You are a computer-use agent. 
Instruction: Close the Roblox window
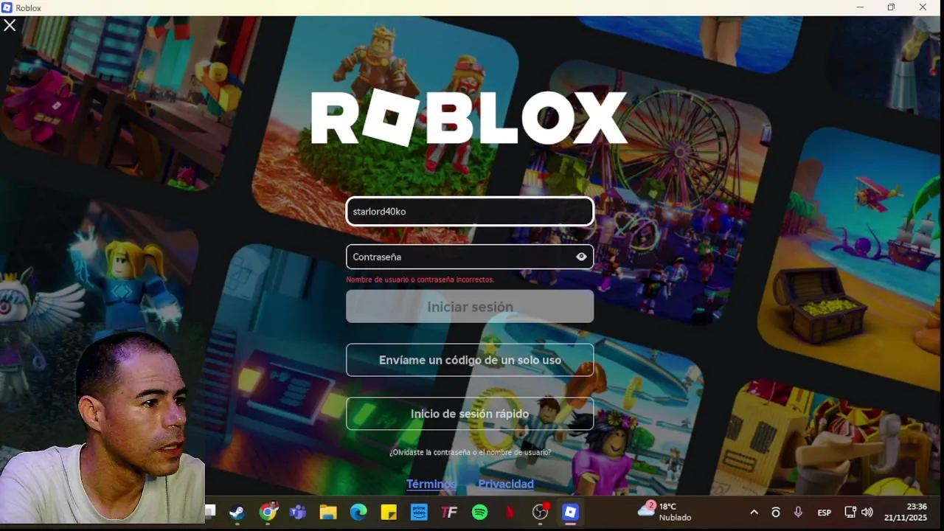(923, 7)
